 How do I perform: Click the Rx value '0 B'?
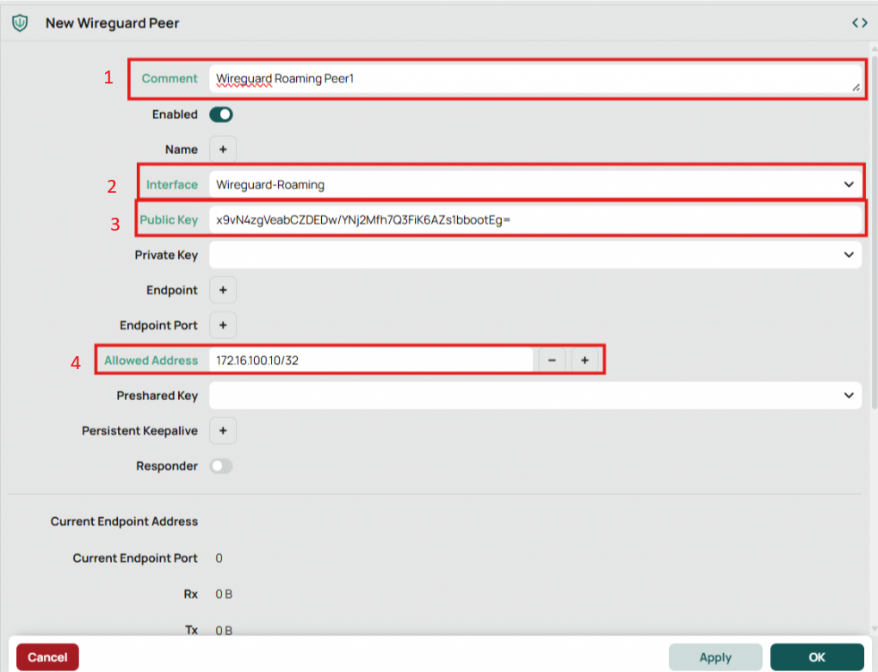224,595
